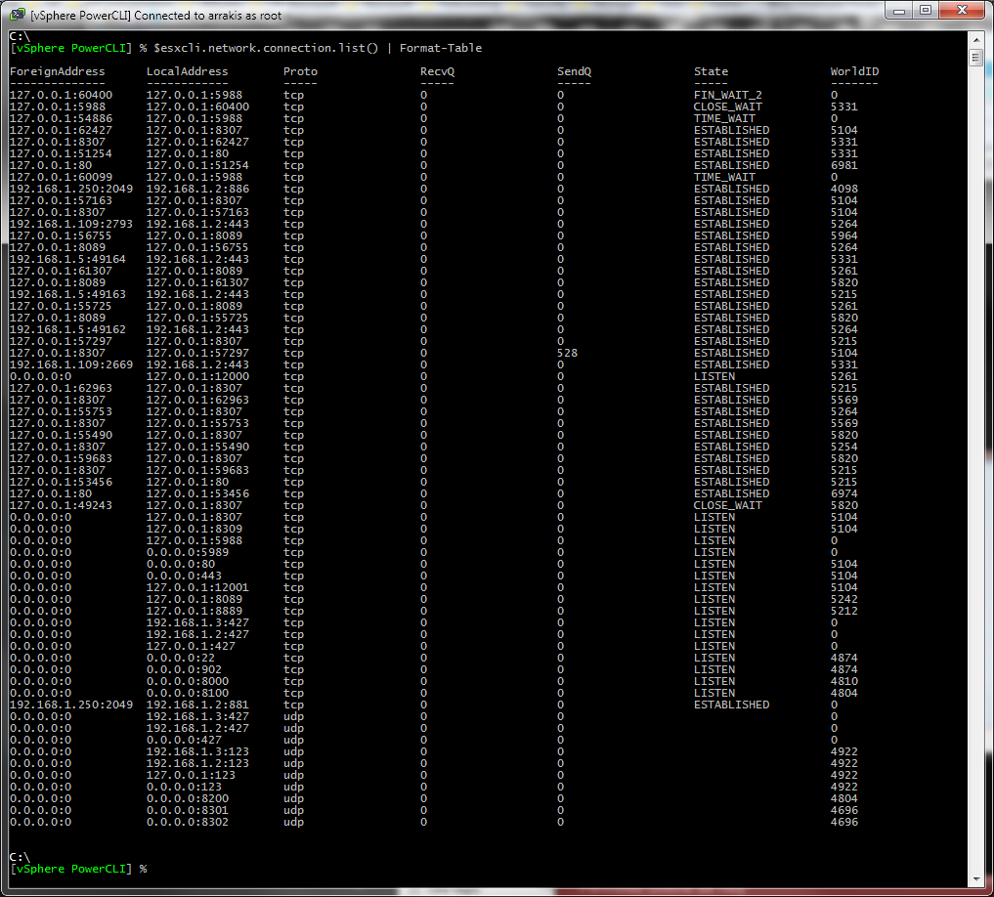Image resolution: width=994 pixels, height=897 pixels.
Task: Minimize the PowerCLI console window
Action: [x=898, y=13]
